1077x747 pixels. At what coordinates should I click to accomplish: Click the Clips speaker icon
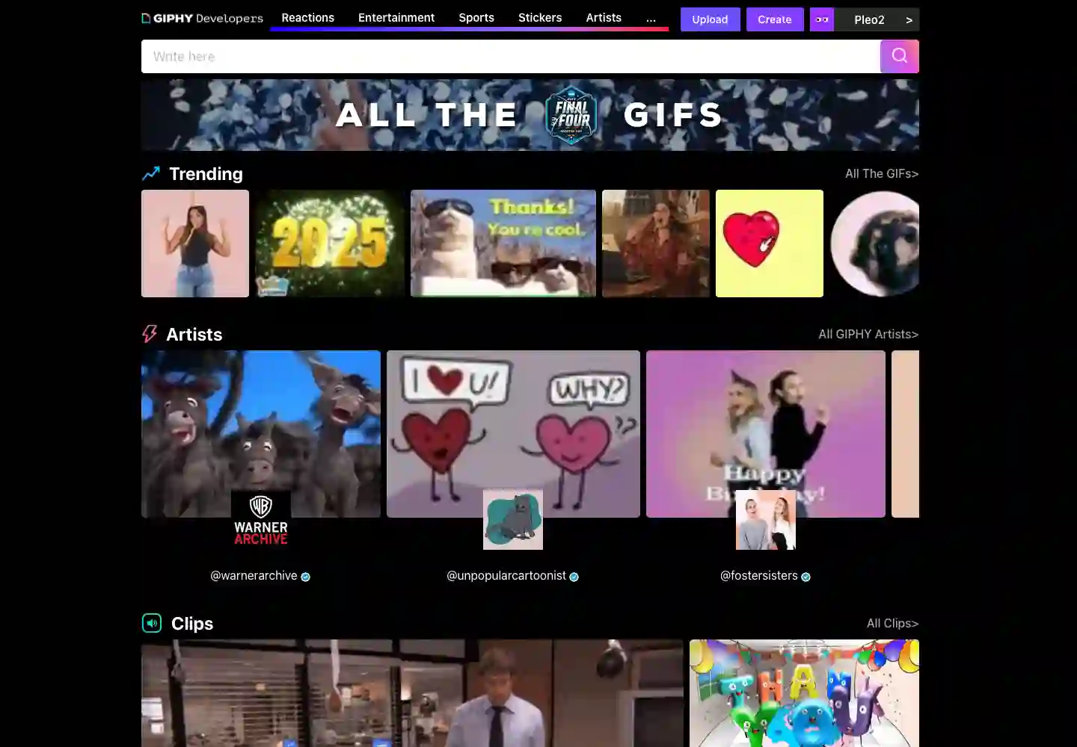[x=152, y=623]
